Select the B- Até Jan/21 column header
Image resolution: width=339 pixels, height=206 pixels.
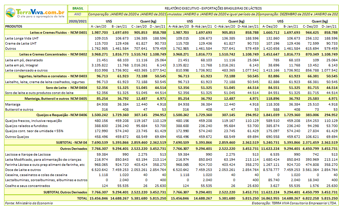pyautogui.click(x=201, y=27)
